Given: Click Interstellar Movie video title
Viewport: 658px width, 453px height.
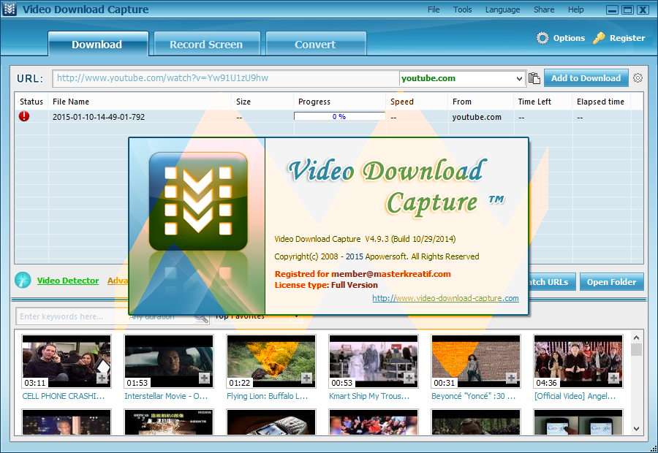Looking at the screenshot, I should click(166, 396).
